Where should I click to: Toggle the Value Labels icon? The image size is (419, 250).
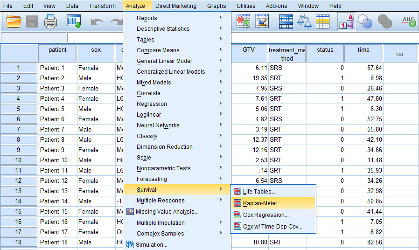347,21
